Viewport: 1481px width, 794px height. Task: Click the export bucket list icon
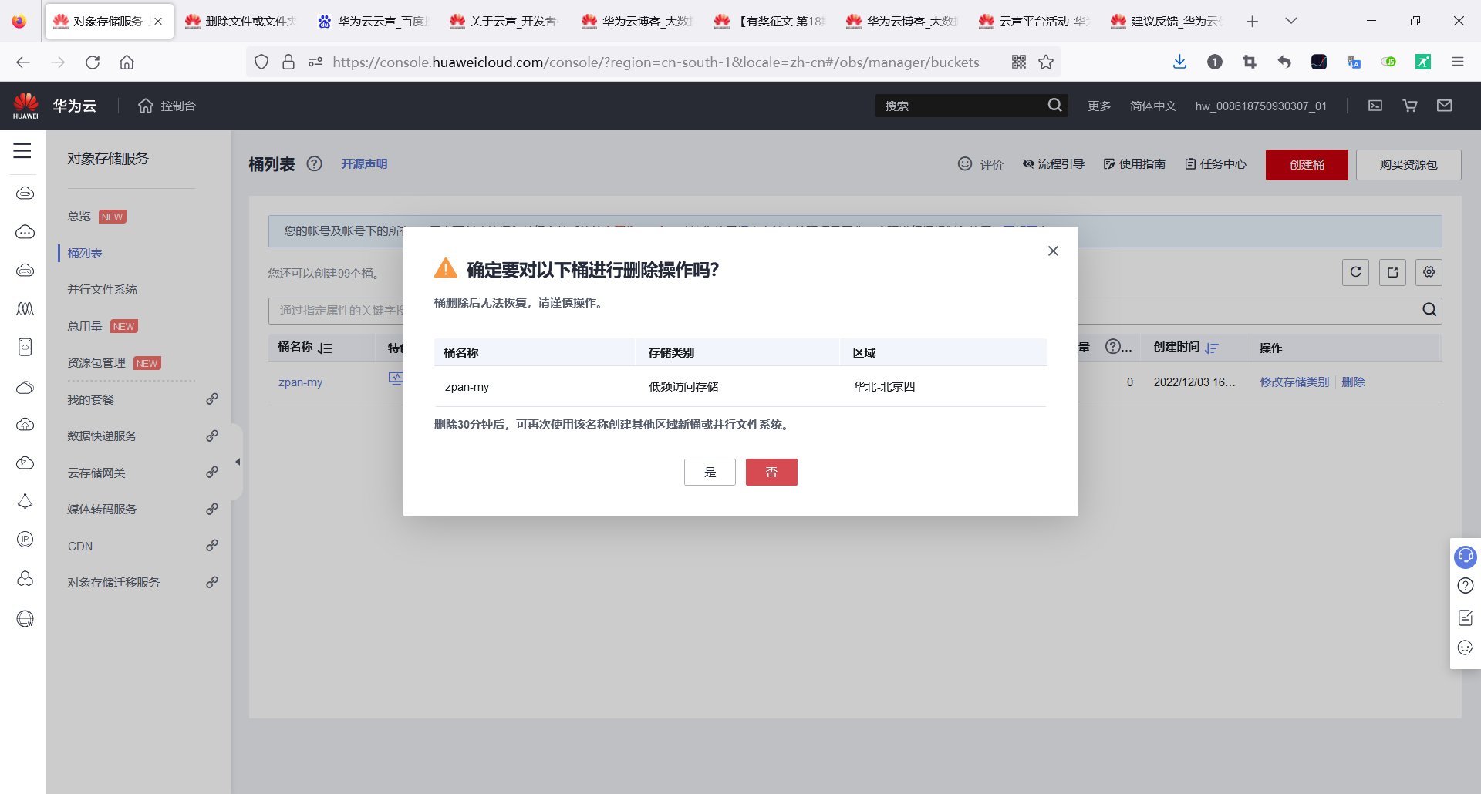pyautogui.click(x=1392, y=272)
